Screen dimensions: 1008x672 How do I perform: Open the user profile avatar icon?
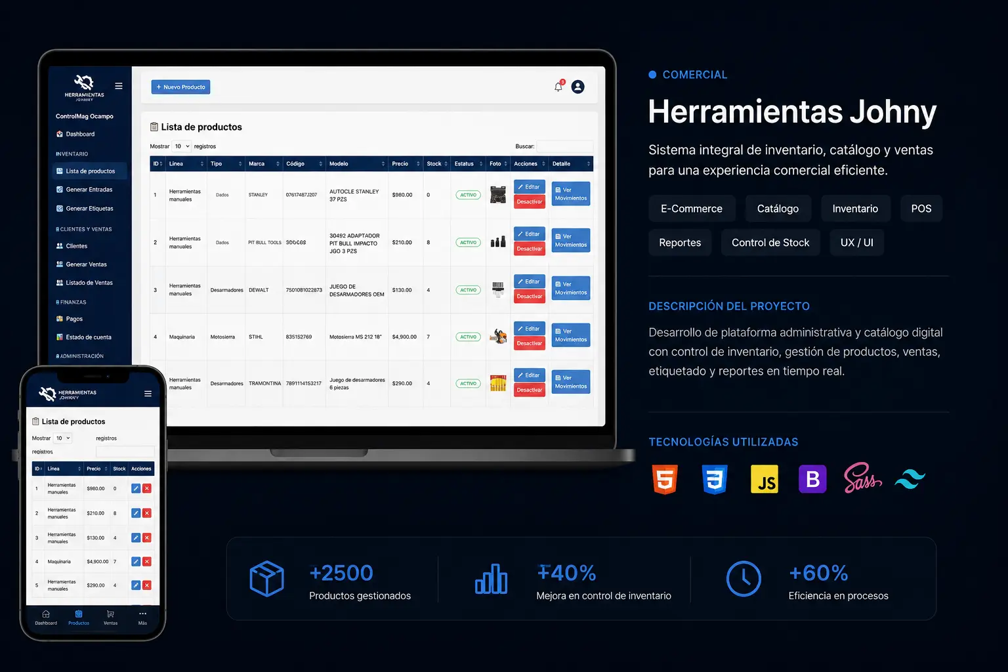(577, 87)
